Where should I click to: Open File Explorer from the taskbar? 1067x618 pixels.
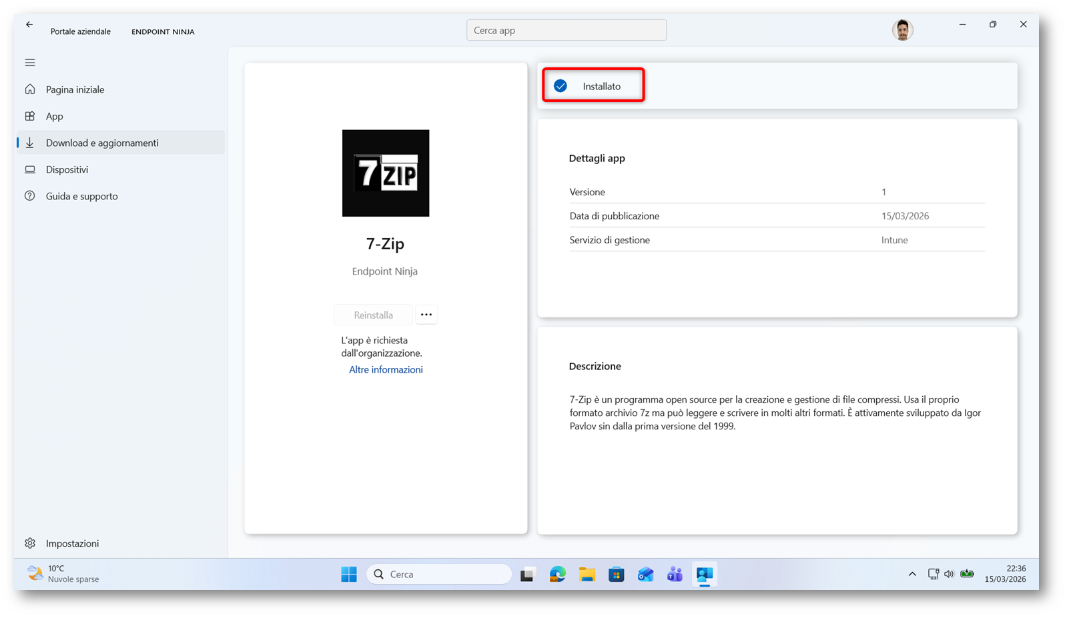pos(587,574)
